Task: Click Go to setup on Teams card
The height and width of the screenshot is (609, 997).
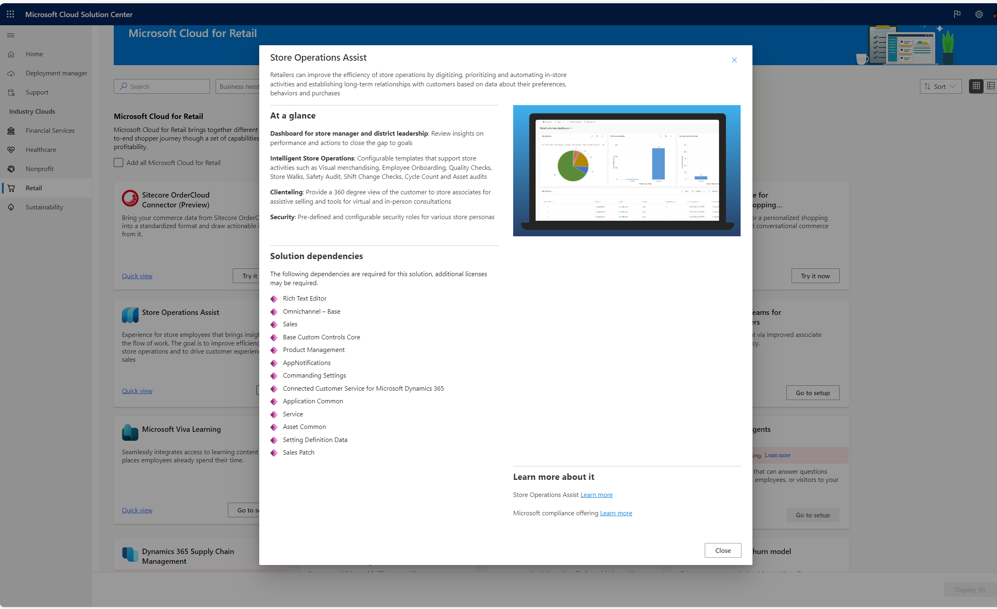Action: pyautogui.click(x=813, y=393)
